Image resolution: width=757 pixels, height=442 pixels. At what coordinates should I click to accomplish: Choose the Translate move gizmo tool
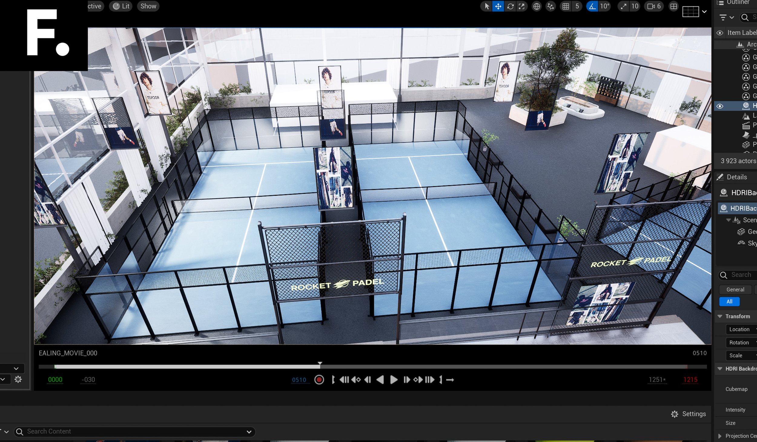[498, 6]
